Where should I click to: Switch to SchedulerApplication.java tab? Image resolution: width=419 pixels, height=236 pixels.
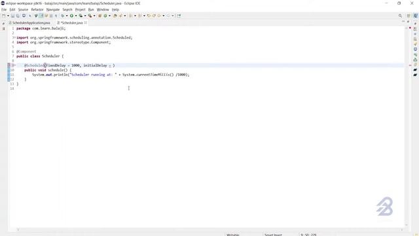tap(29, 23)
